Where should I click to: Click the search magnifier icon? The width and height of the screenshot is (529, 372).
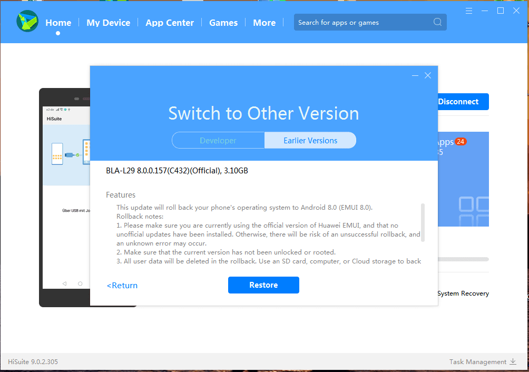click(x=437, y=22)
